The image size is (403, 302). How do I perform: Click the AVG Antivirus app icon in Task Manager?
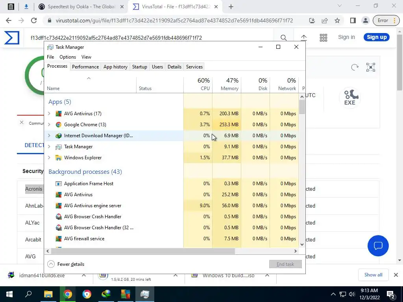tap(59, 114)
